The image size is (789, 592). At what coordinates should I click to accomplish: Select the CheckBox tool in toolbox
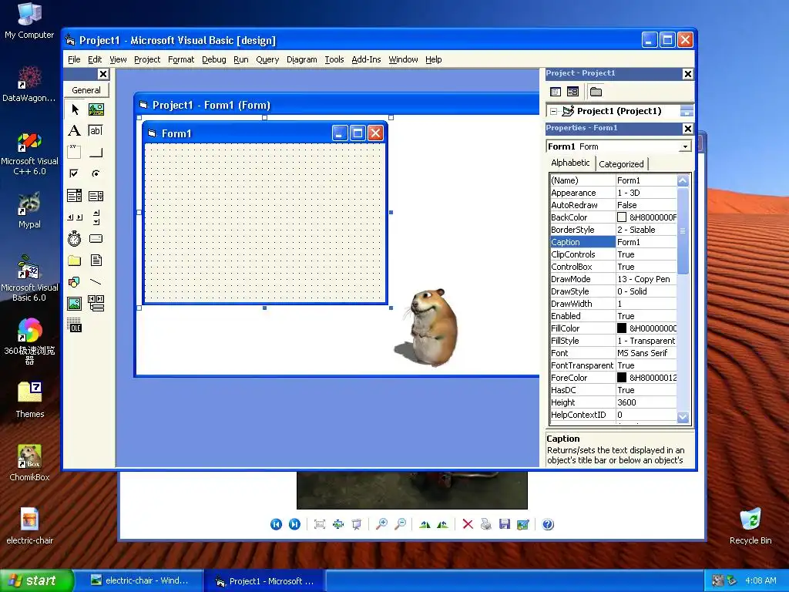(75, 173)
